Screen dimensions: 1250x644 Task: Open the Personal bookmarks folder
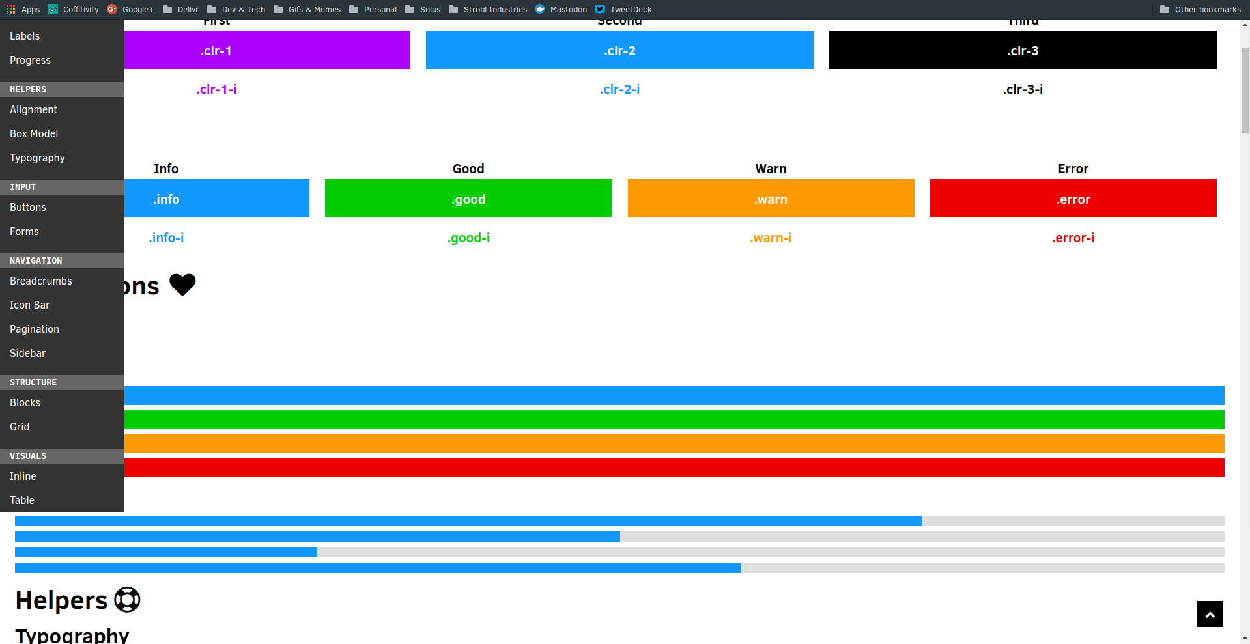coord(373,9)
